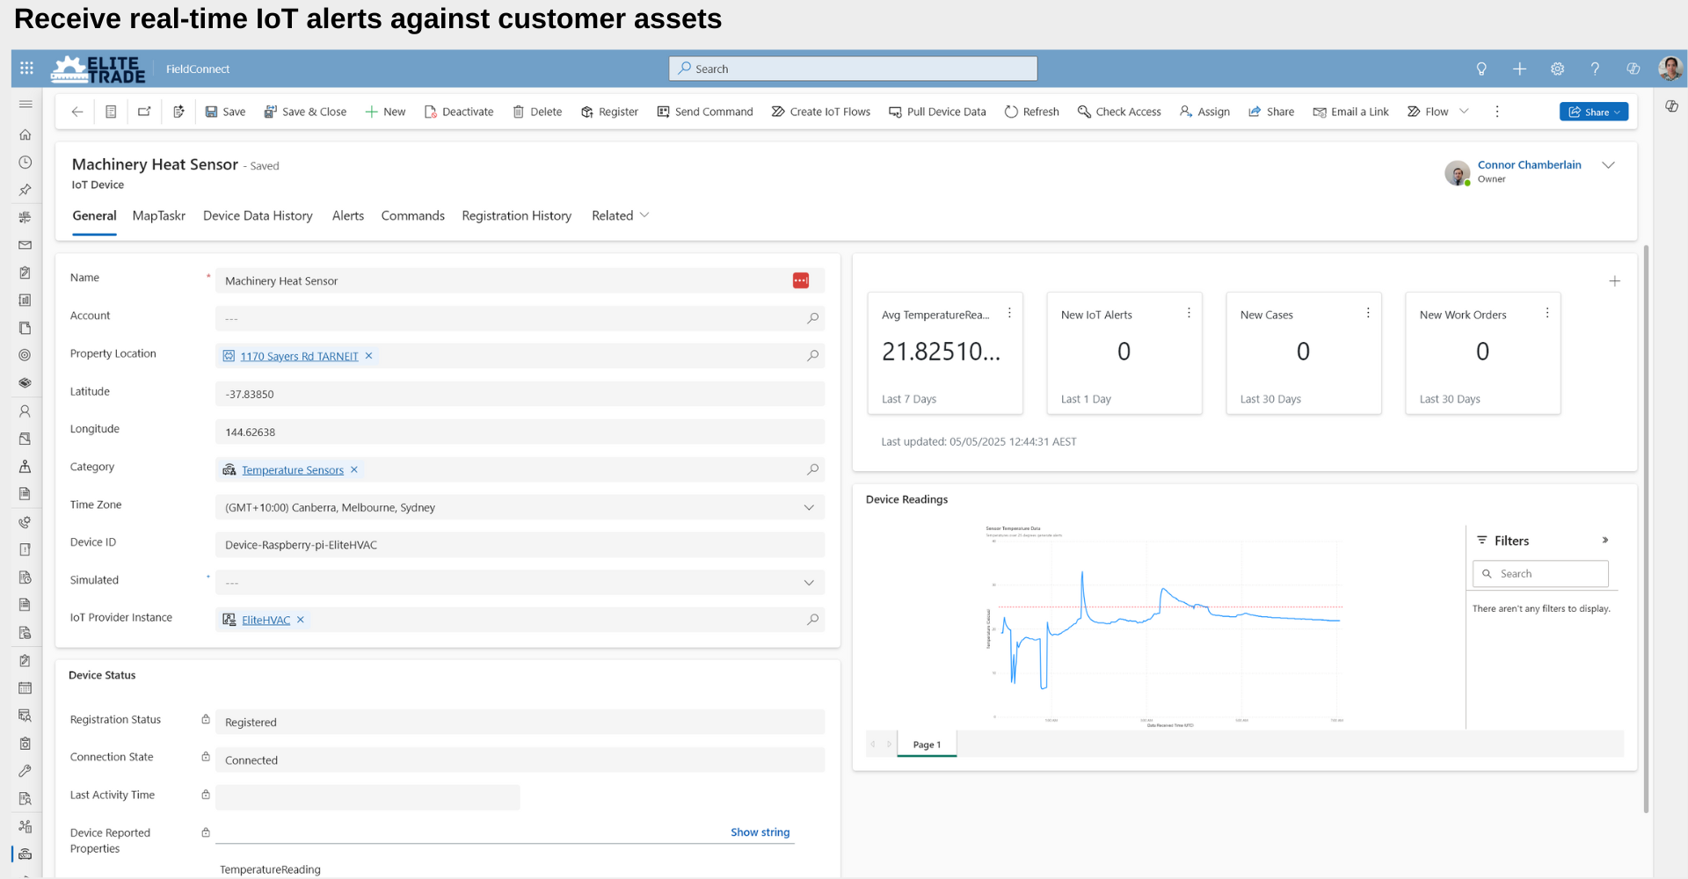Image resolution: width=1688 pixels, height=879 pixels.
Task: Open the Time Zone dropdown
Action: 809,507
